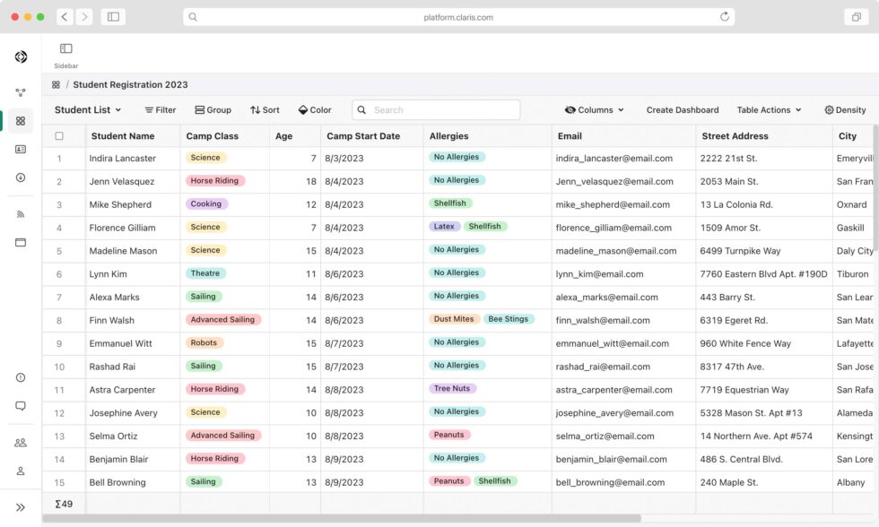Select the checkbox in the table header row
Image resolution: width=879 pixels, height=527 pixels.
pos(59,135)
